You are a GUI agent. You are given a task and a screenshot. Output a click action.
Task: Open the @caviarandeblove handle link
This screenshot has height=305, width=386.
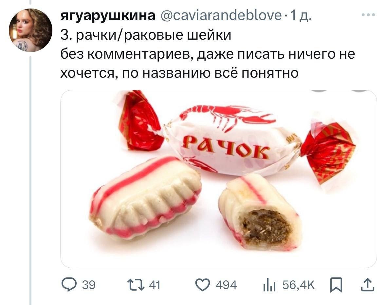click(221, 15)
